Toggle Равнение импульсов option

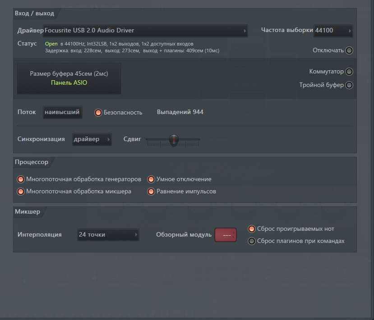pyautogui.click(x=151, y=192)
